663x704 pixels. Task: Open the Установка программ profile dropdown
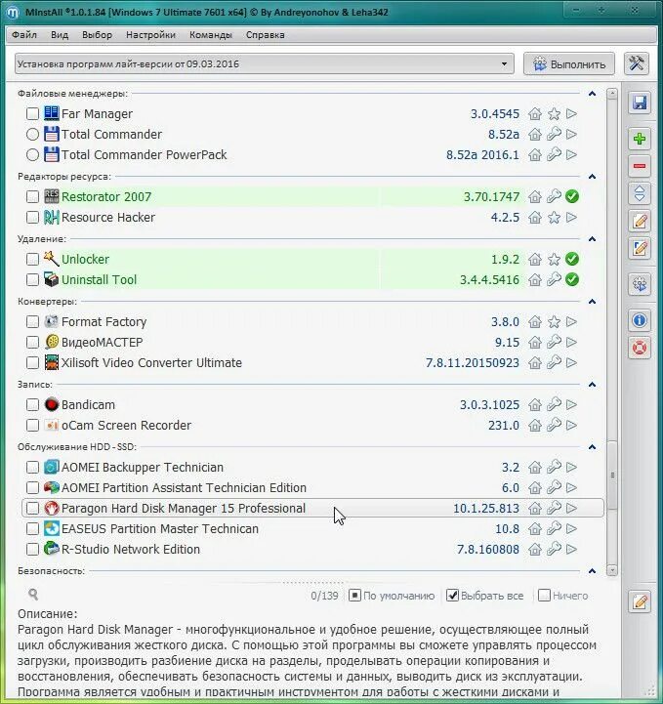(x=264, y=63)
